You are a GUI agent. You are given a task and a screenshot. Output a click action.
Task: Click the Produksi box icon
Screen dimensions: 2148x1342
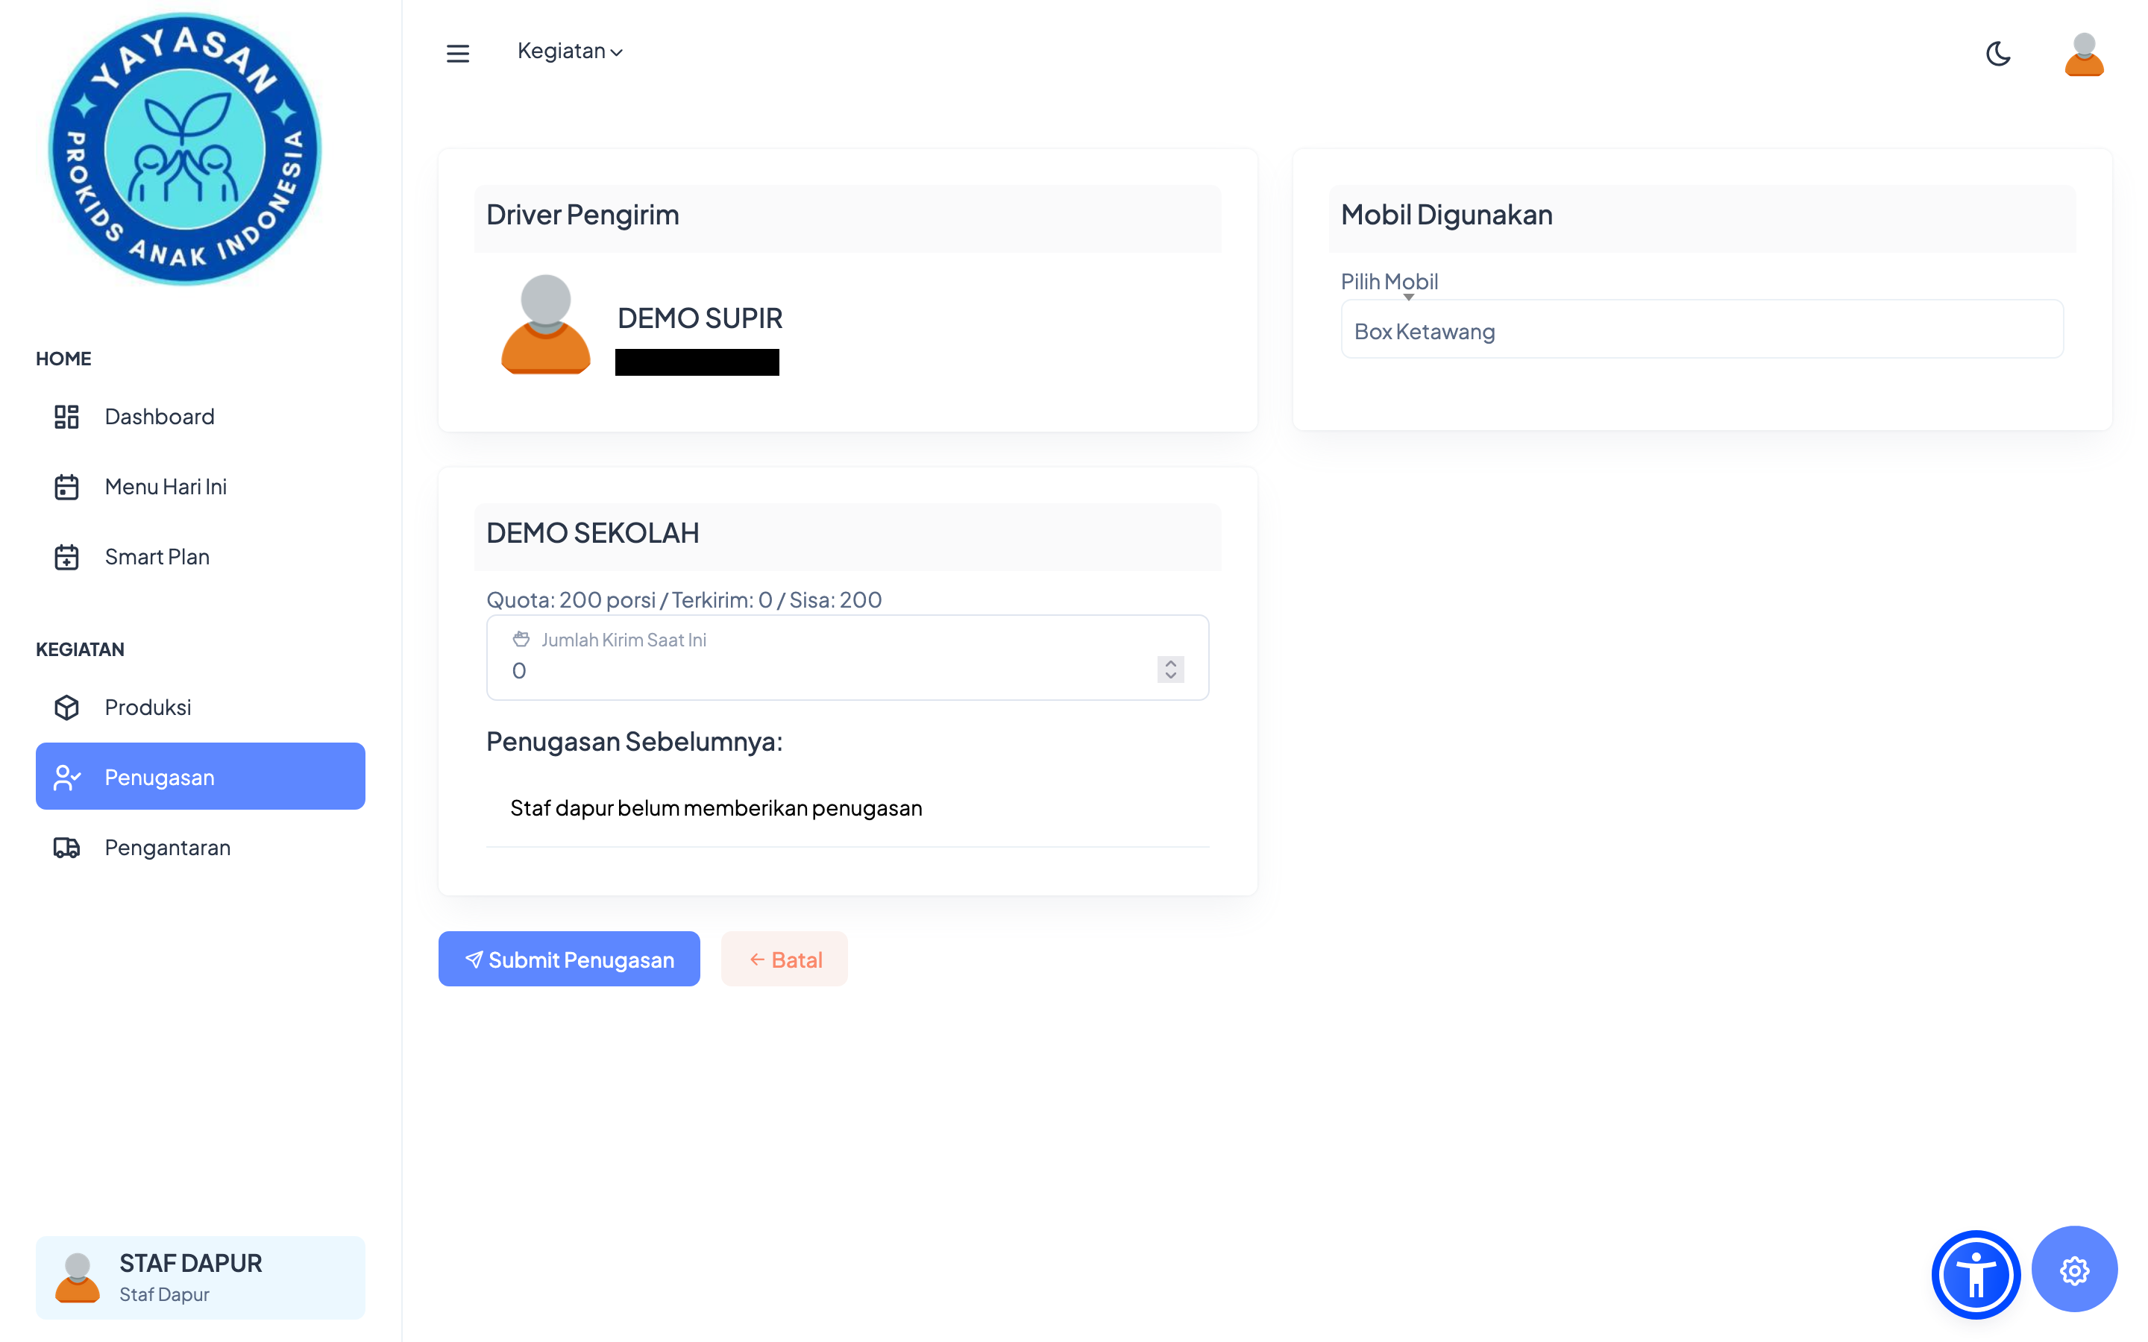tap(66, 708)
